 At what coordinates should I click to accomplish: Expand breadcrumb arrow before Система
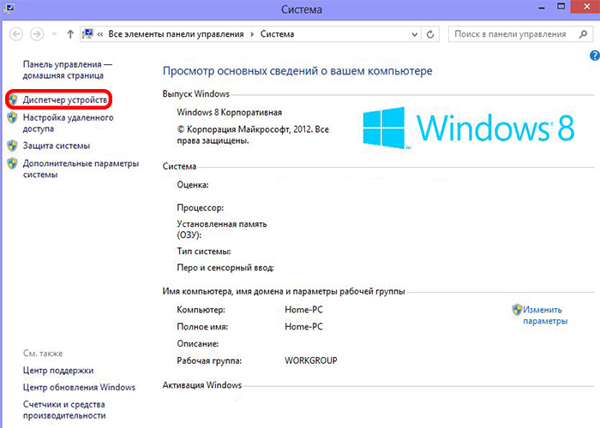point(252,34)
